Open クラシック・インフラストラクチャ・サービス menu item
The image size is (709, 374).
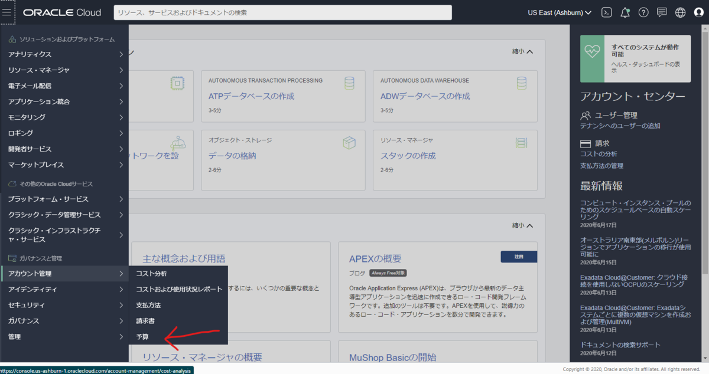click(64, 235)
